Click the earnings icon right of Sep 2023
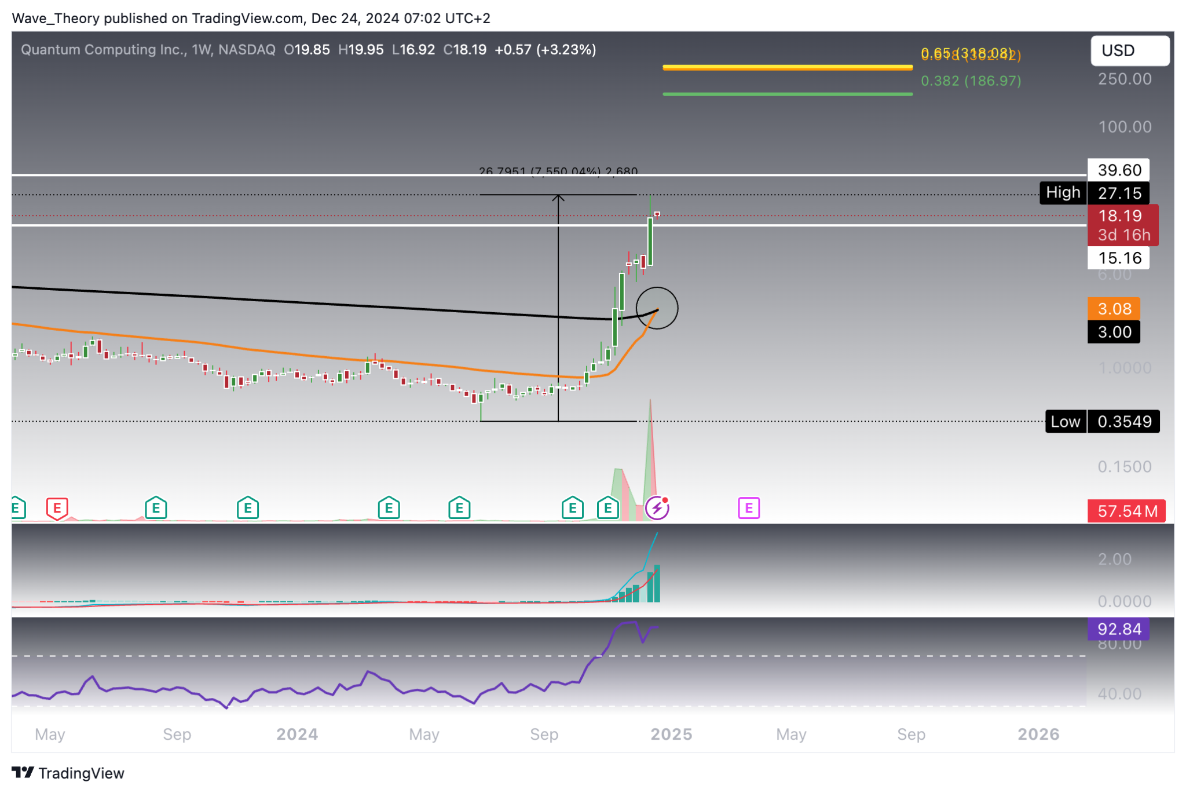This screenshot has width=1186, height=793. click(155, 508)
